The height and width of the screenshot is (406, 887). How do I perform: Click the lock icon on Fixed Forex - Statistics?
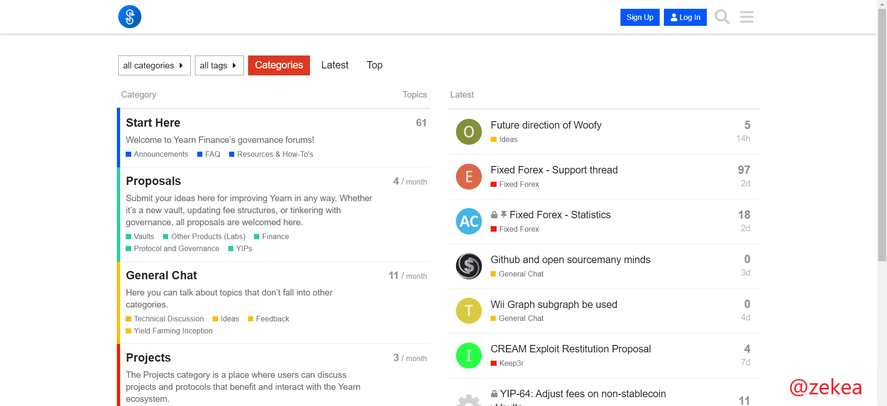coord(494,215)
